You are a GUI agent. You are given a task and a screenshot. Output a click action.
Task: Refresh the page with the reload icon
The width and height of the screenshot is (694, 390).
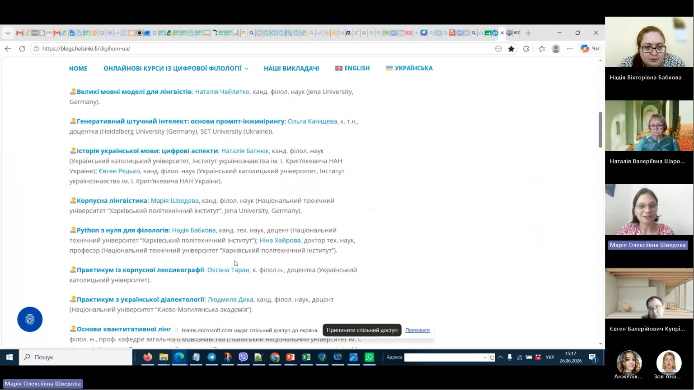[x=22, y=49]
